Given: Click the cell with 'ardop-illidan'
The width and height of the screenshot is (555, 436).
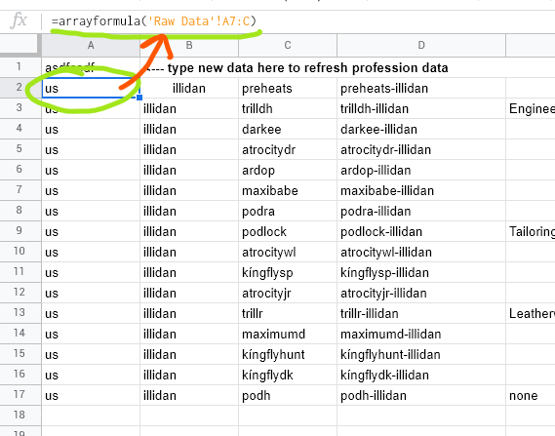Looking at the screenshot, I should pos(421,171).
